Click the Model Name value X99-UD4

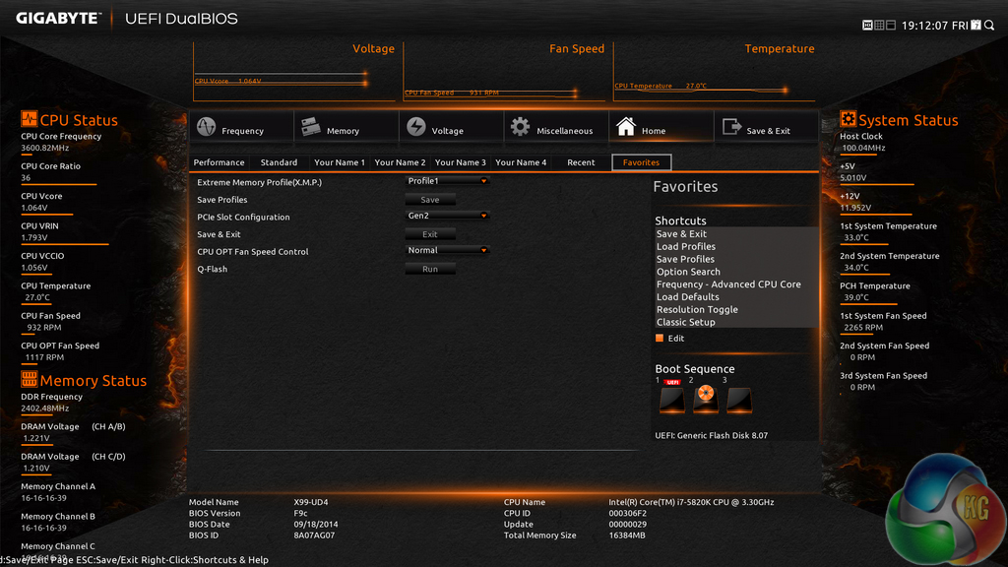click(x=310, y=502)
